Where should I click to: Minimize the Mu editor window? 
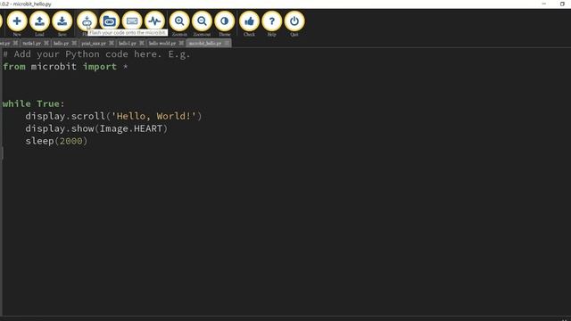(544, 4)
